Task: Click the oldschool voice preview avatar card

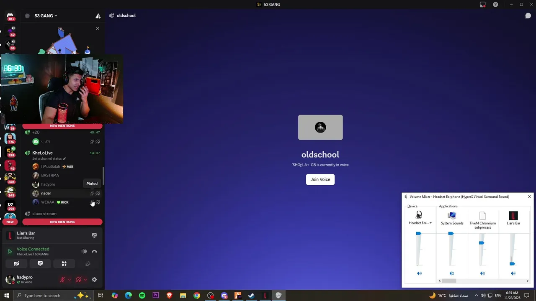Action: [320, 128]
